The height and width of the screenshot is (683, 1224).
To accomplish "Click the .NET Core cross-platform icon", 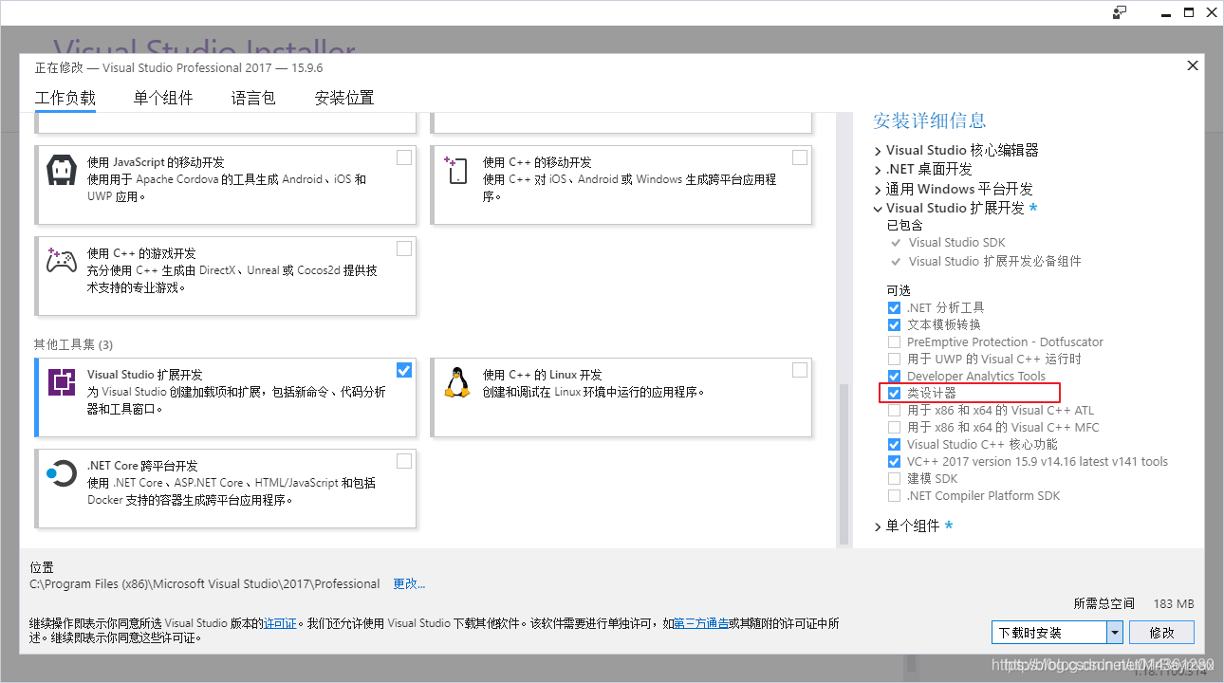I will click(x=62, y=474).
